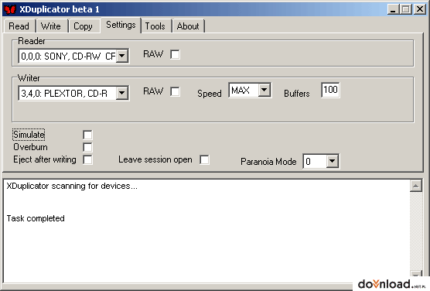This screenshot has height=291, width=430.
Task: Enable RAW mode for the Writer
Action: (175, 91)
